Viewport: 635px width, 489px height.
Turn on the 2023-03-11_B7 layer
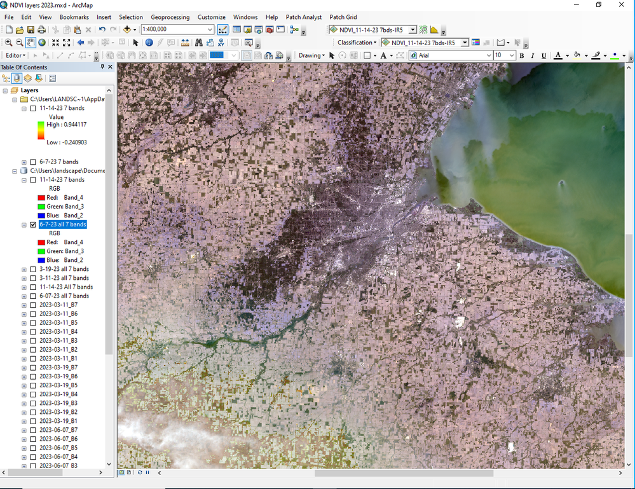click(33, 305)
